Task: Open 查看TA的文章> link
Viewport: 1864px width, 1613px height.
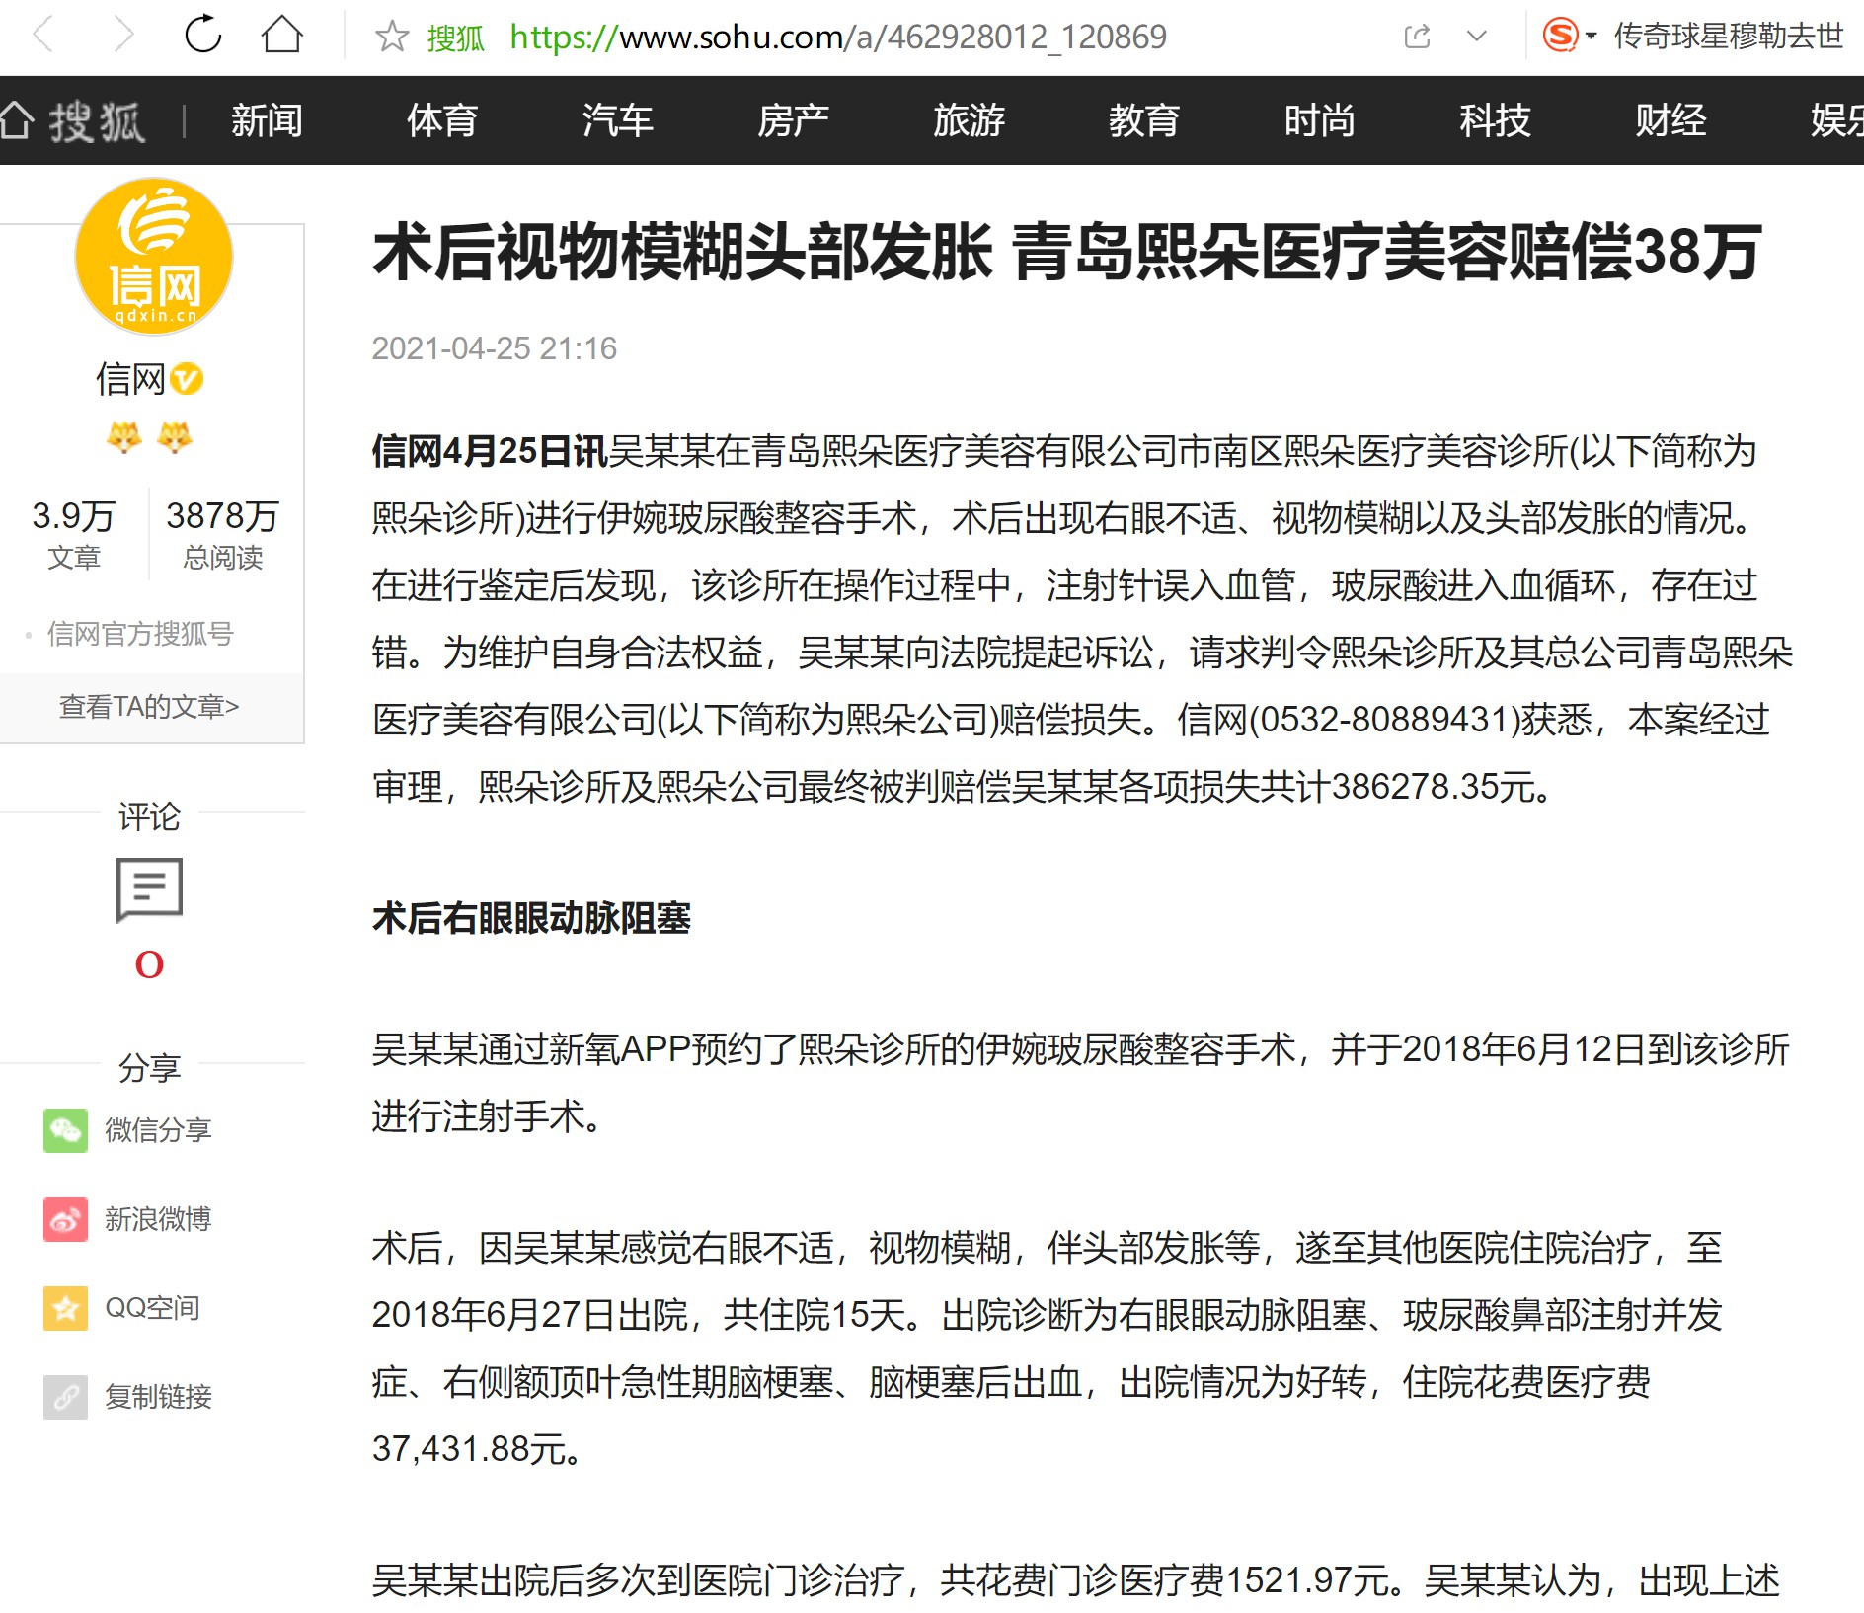Action: 149,707
